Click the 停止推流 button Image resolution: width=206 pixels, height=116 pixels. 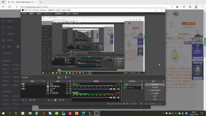coord(155,85)
